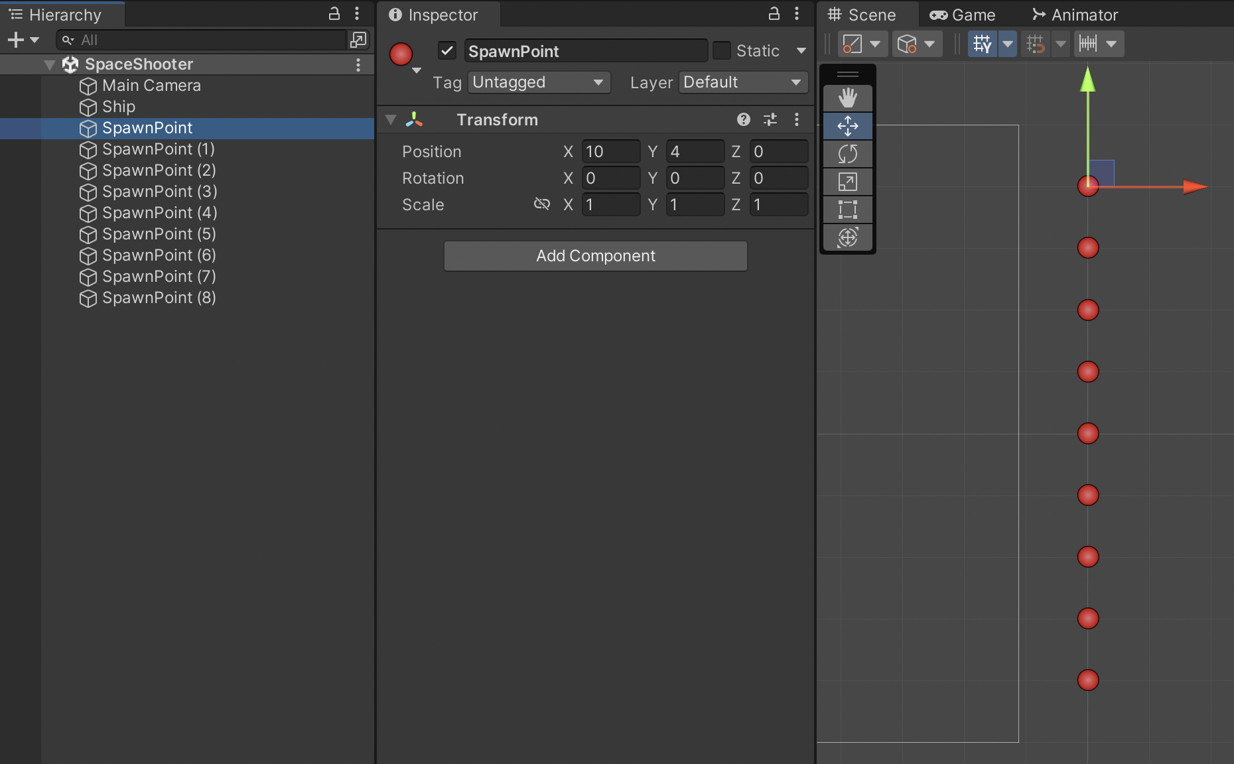Select SpawnPoint (4) in the Hierarchy
Screen dimensions: 1234x764
click(x=159, y=213)
